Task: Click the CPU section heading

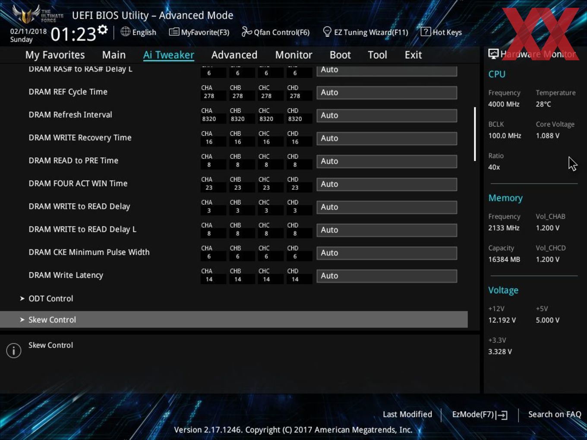Action: tap(497, 74)
